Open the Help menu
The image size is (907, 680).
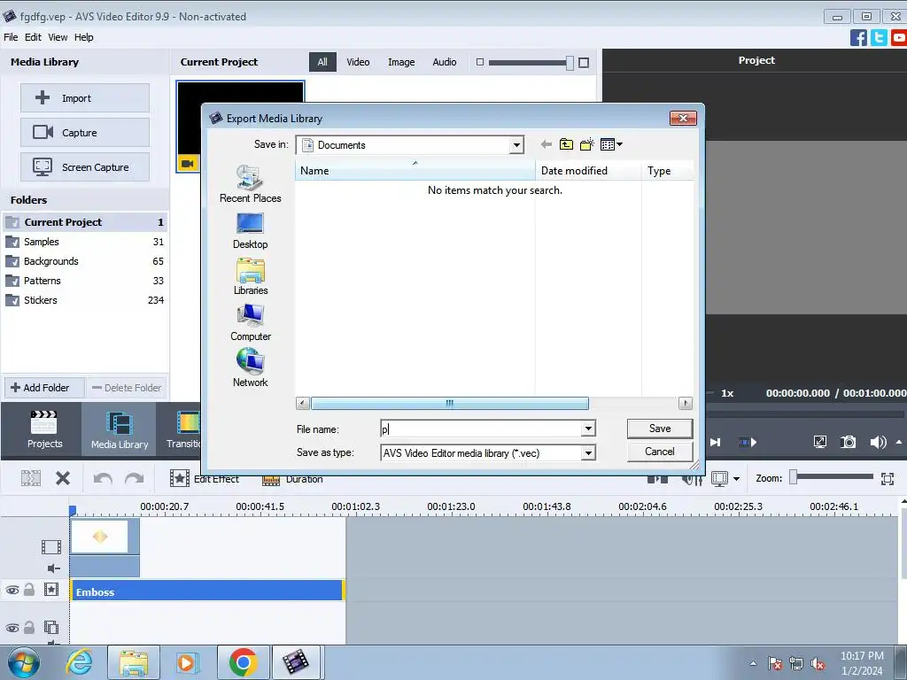coord(83,37)
